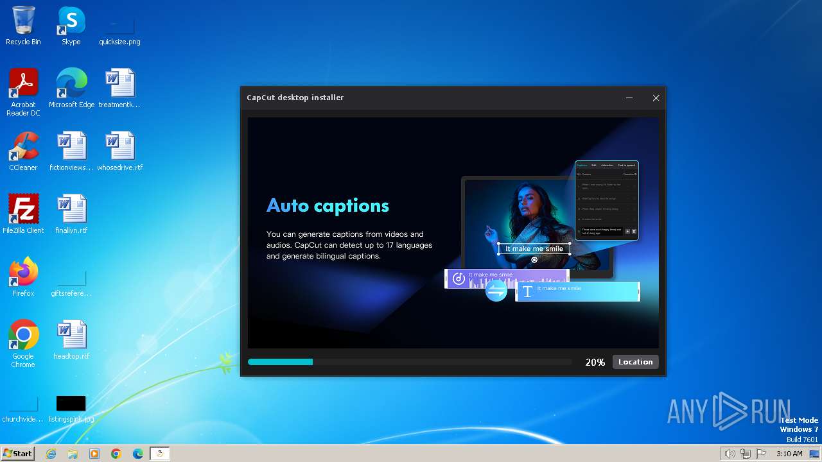Select the fictionviews document icon
The width and height of the screenshot is (822, 462).
[71, 152]
